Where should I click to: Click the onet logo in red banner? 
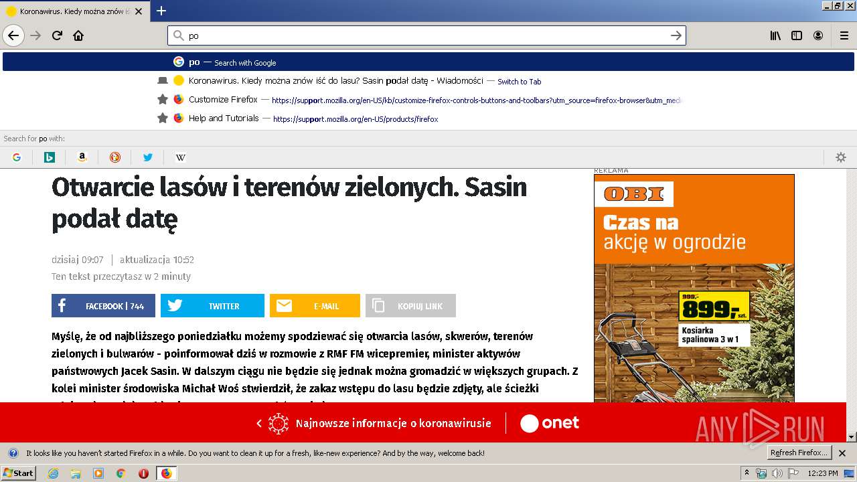(550, 423)
